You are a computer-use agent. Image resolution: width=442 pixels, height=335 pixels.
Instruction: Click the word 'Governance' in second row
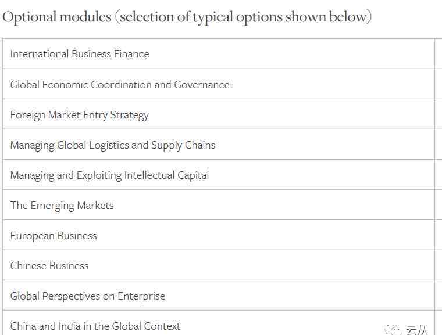tap(202, 84)
